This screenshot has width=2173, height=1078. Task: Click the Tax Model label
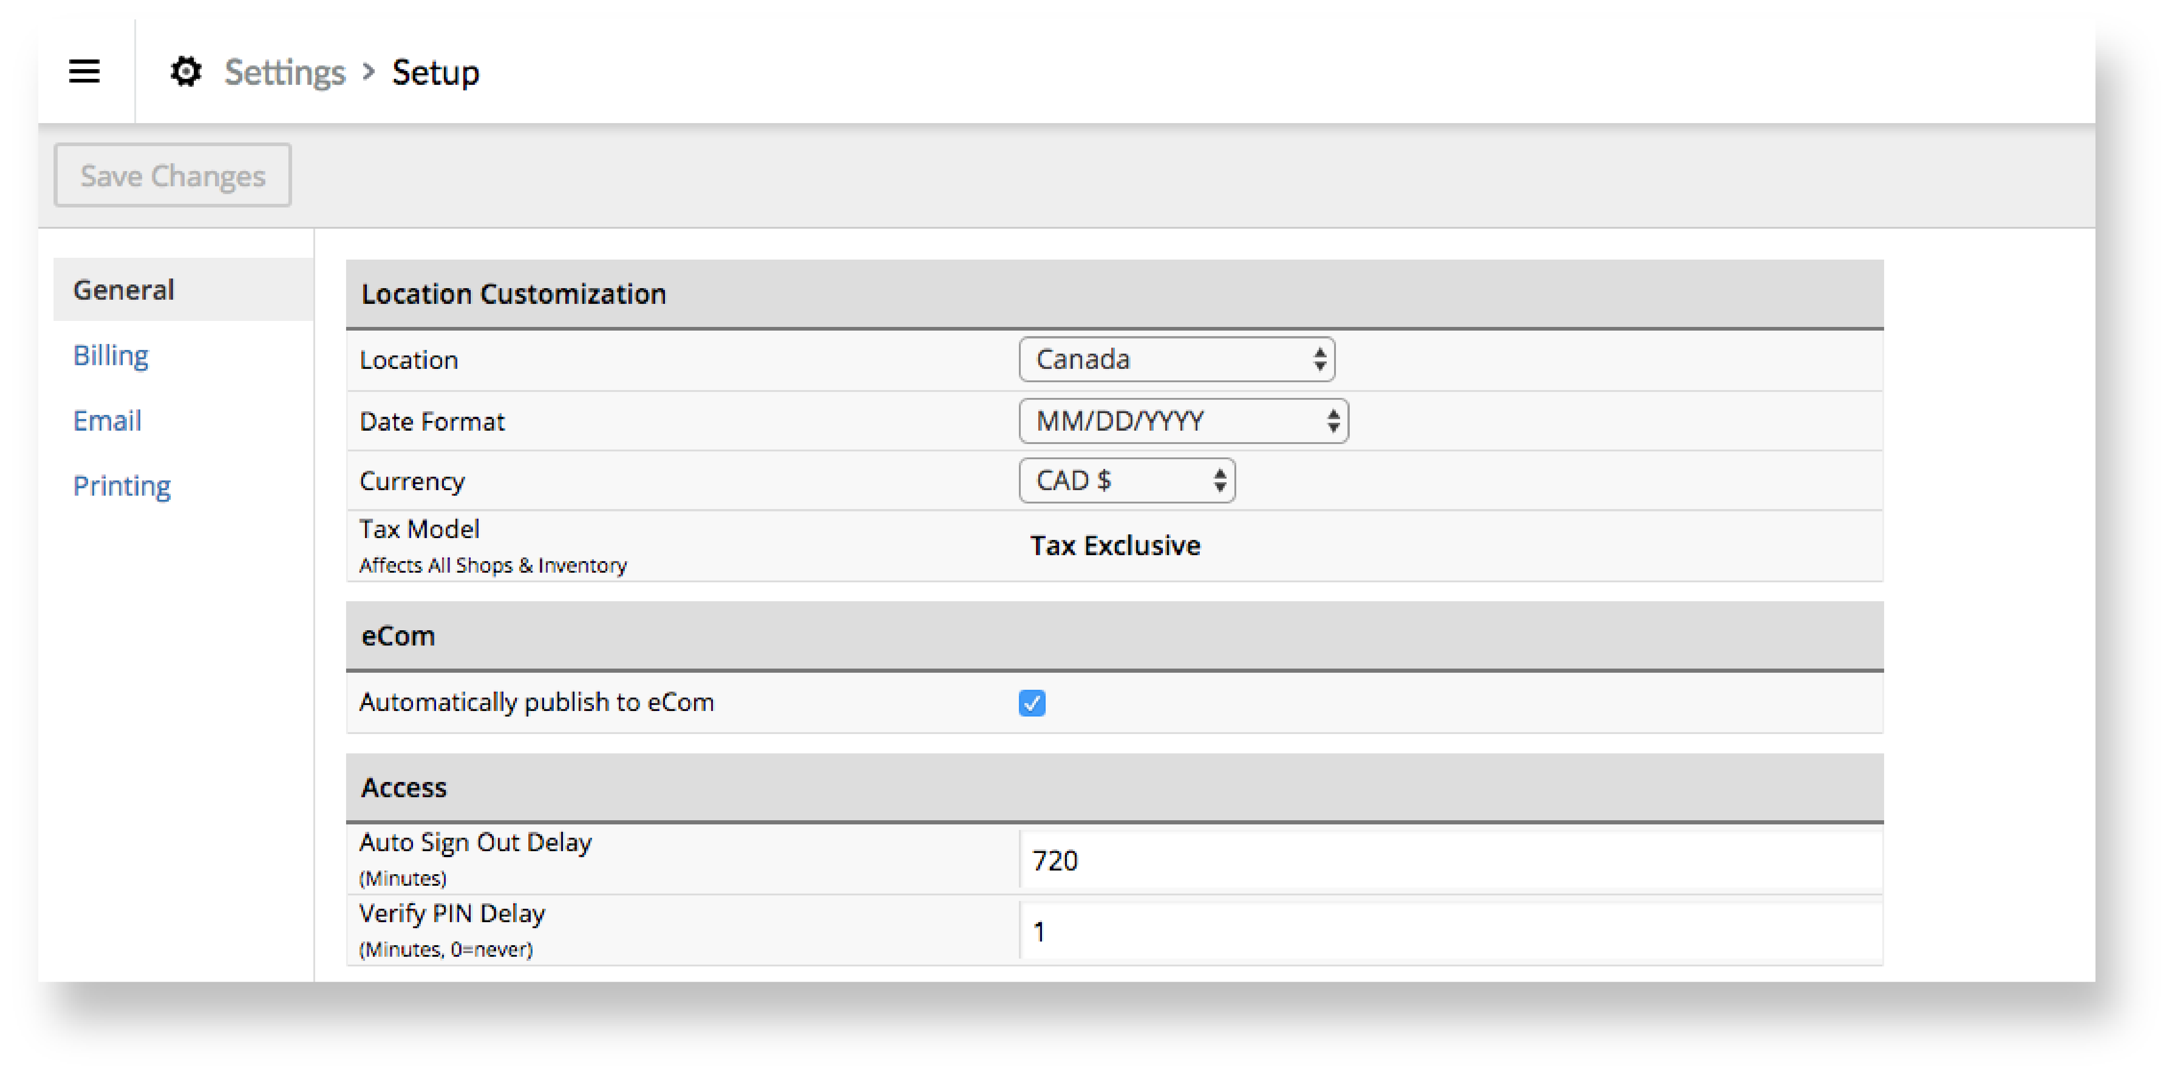pos(419,528)
